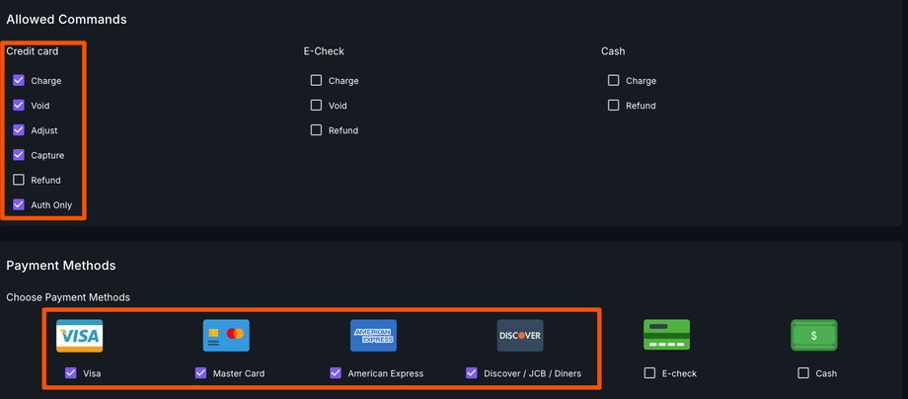Click the Visa card logo icon
This screenshot has height=399, width=908.
pos(79,336)
